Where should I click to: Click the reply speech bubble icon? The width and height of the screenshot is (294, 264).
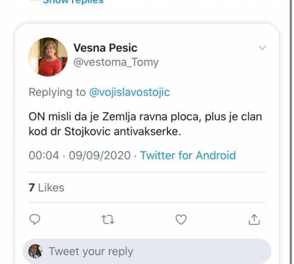34,220
